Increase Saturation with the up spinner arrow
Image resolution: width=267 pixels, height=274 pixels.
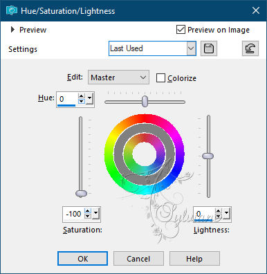[88, 211]
